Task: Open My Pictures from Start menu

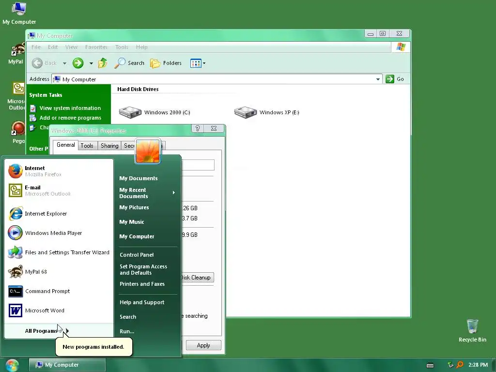Action: [134, 207]
